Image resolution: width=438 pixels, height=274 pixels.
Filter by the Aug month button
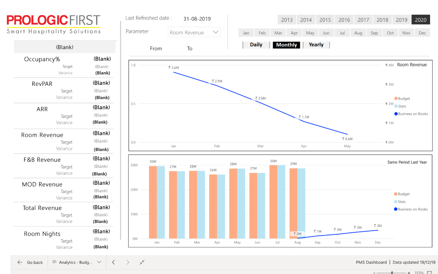tap(358, 33)
